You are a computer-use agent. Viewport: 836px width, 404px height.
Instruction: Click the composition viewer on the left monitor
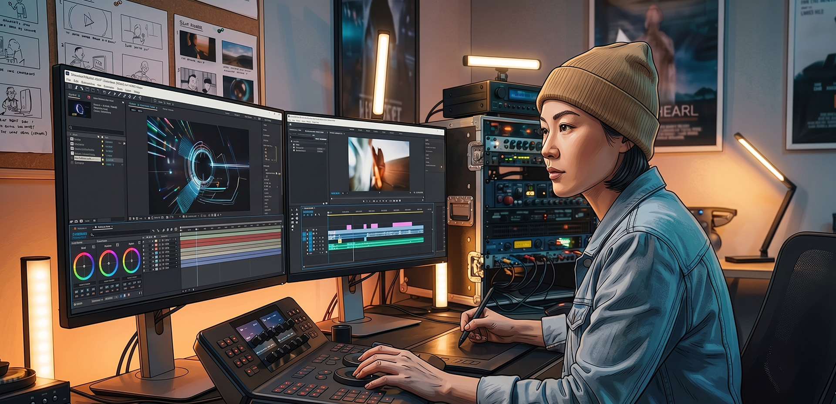[x=198, y=165]
